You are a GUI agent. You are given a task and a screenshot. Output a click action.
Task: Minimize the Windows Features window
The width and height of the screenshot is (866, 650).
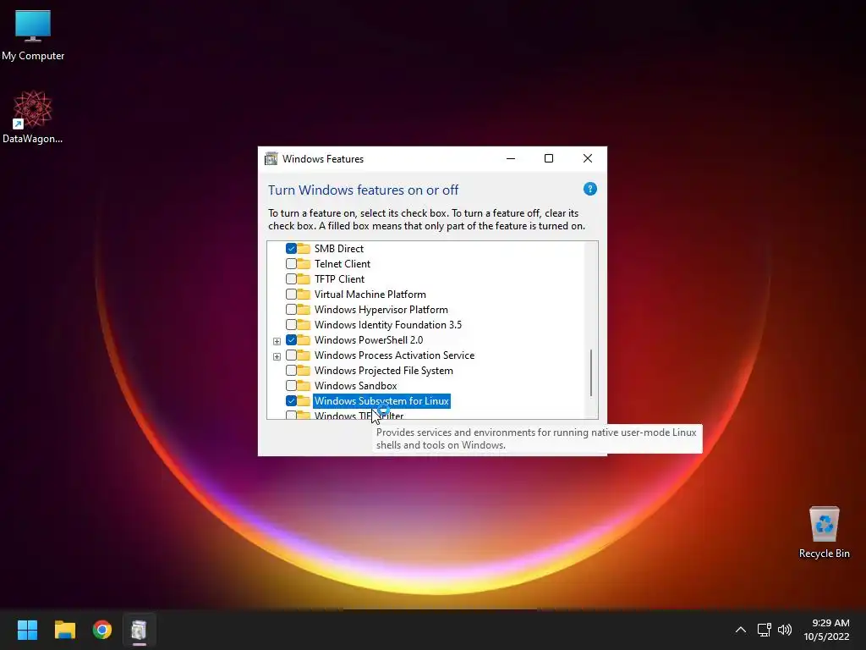point(511,158)
